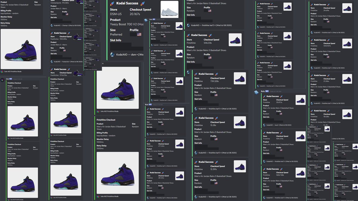The image size is (358, 201).
Task: Click the KodaiAIO footer logo of the 15.28s card
Action: (x=196, y=153)
